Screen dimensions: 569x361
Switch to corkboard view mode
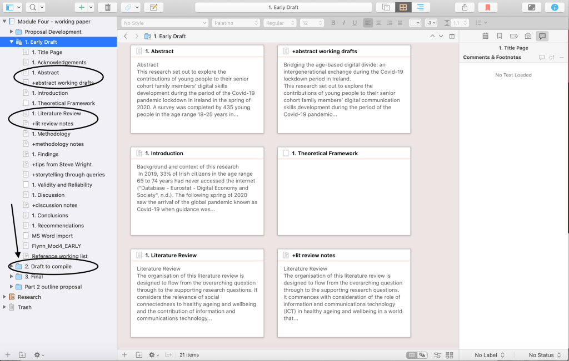pos(403,7)
